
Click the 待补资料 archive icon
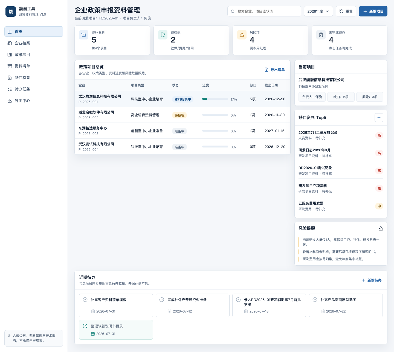pyautogui.click(x=84, y=35)
